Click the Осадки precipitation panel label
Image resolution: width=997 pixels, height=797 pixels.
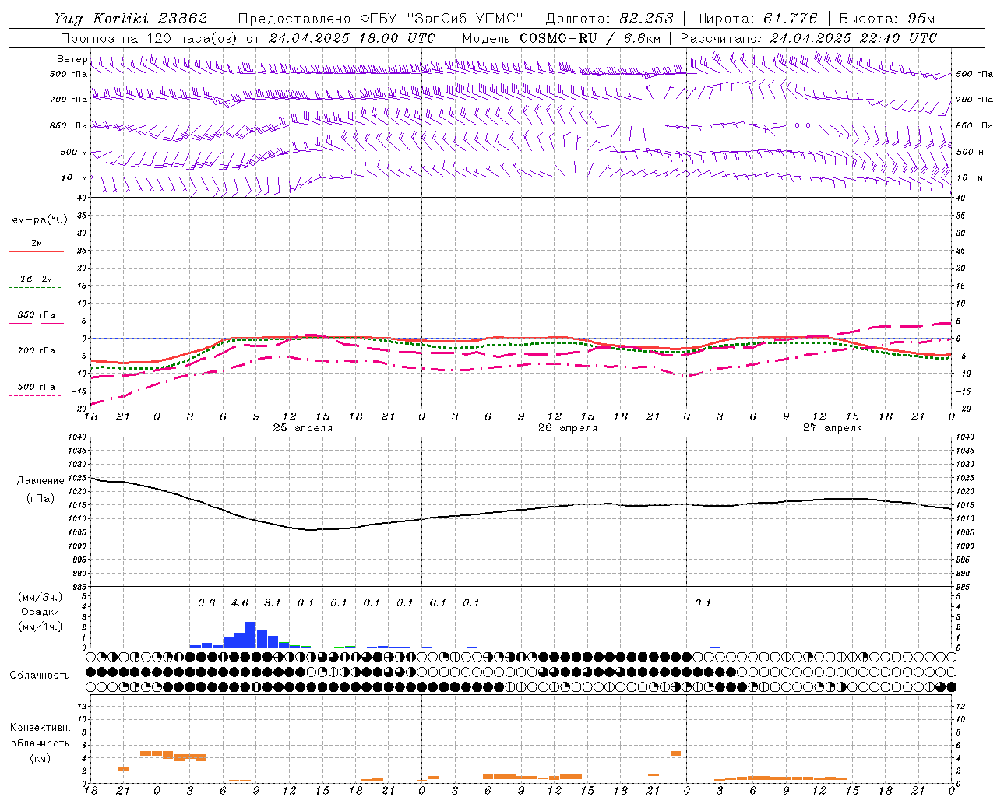pyautogui.click(x=40, y=612)
